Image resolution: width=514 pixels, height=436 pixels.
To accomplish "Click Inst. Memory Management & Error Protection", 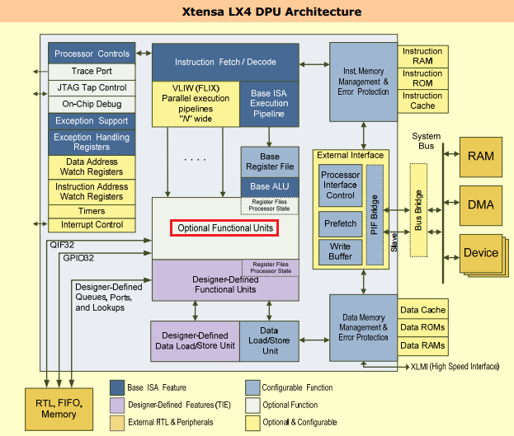I will (x=363, y=82).
